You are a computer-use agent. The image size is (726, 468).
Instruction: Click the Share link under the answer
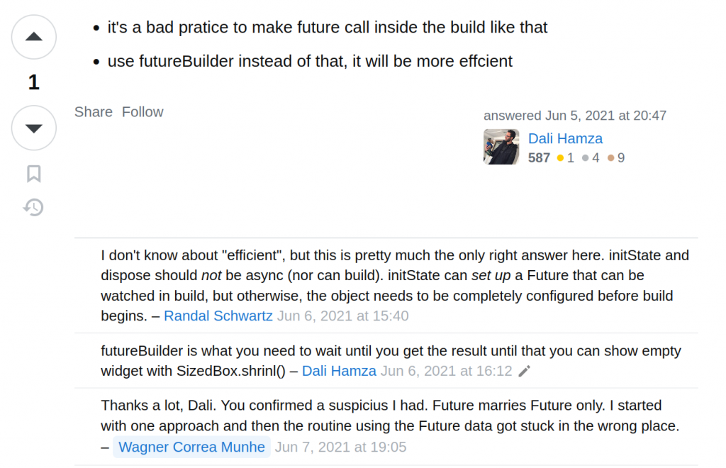[x=94, y=112]
